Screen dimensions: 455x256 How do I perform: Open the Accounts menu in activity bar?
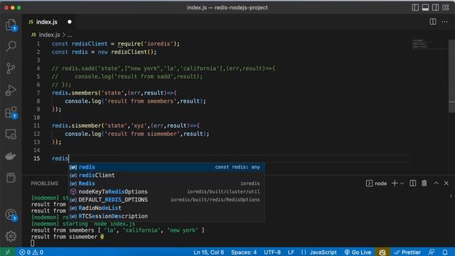coord(11,215)
